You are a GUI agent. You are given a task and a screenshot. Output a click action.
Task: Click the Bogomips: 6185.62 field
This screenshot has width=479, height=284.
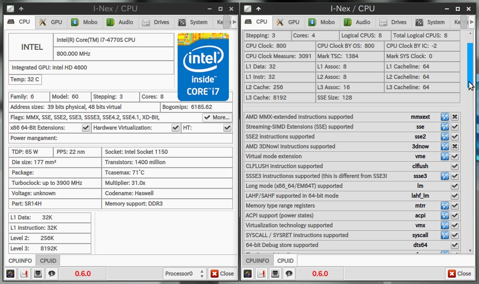pos(196,107)
